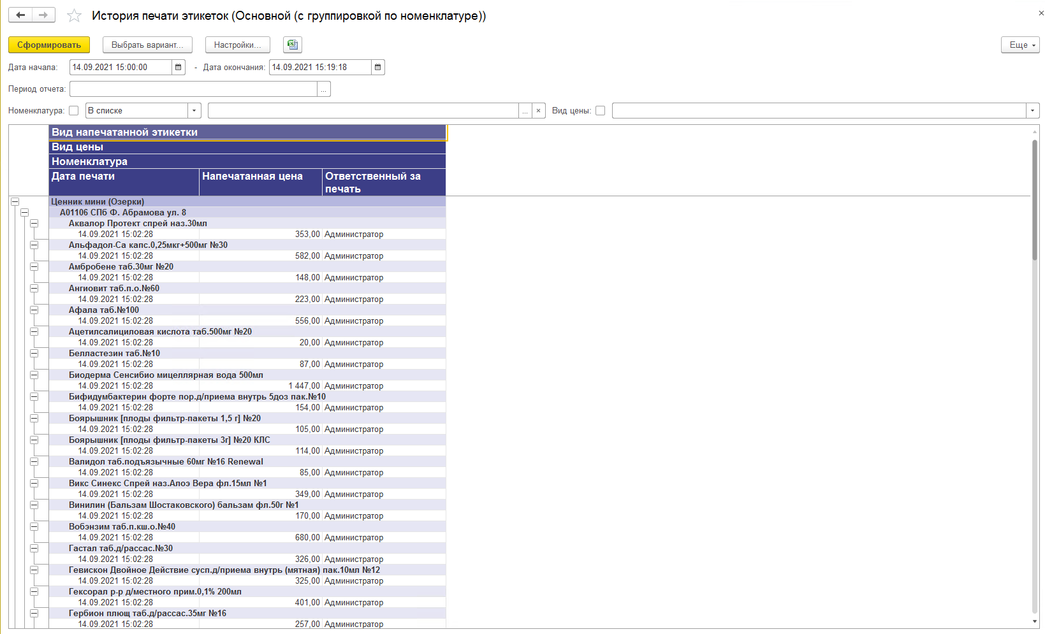Open the Еще menu
This screenshot has width=1045, height=634.
pos(1020,45)
